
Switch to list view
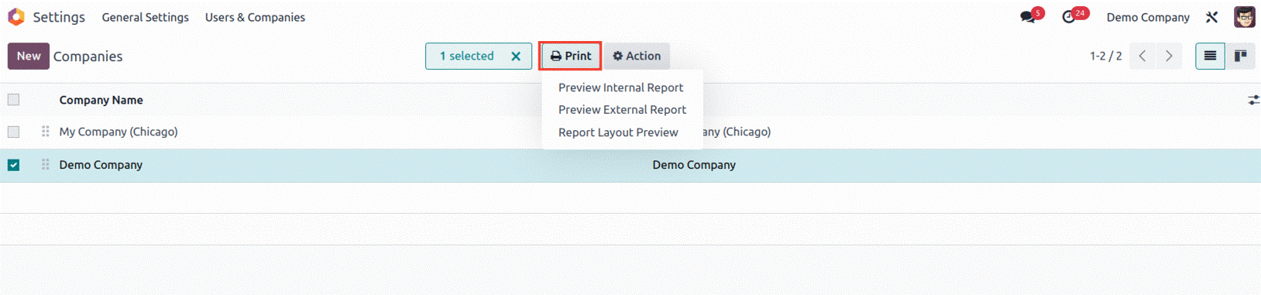click(x=1210, y=56)
